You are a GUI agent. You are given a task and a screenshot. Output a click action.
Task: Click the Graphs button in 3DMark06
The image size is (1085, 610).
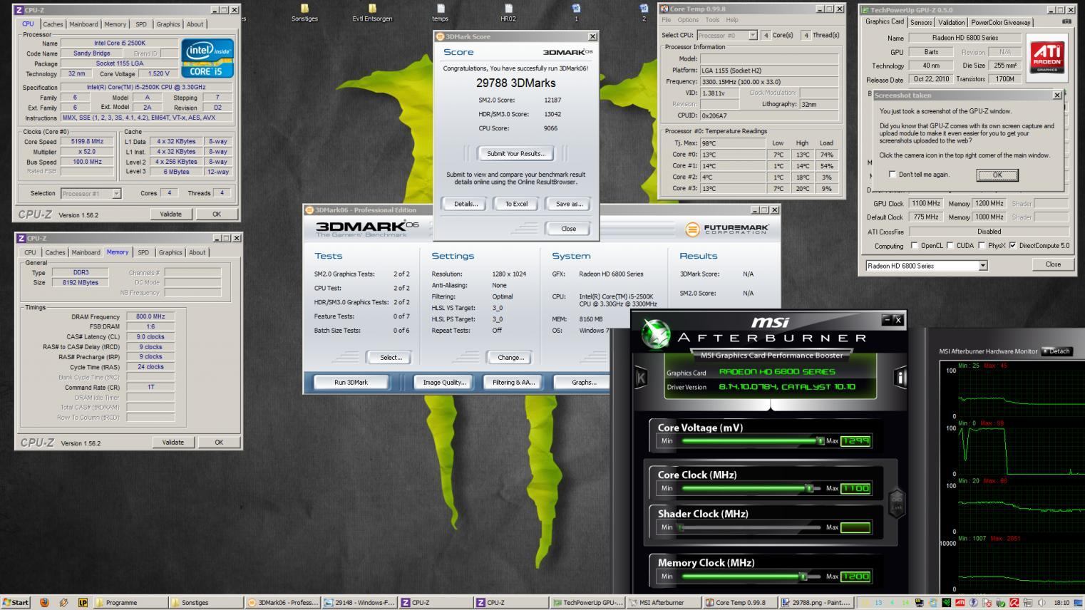pyautogui.click(x=583, y=383)
